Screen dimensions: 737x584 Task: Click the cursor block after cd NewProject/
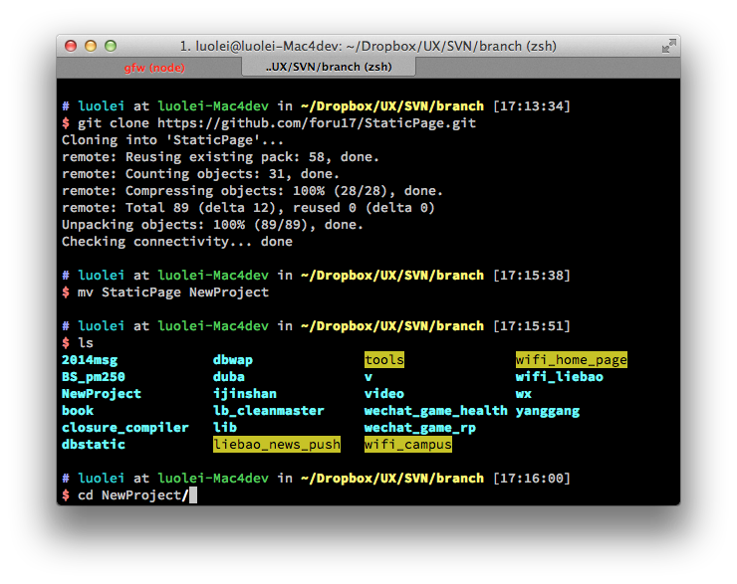[193, 495]
